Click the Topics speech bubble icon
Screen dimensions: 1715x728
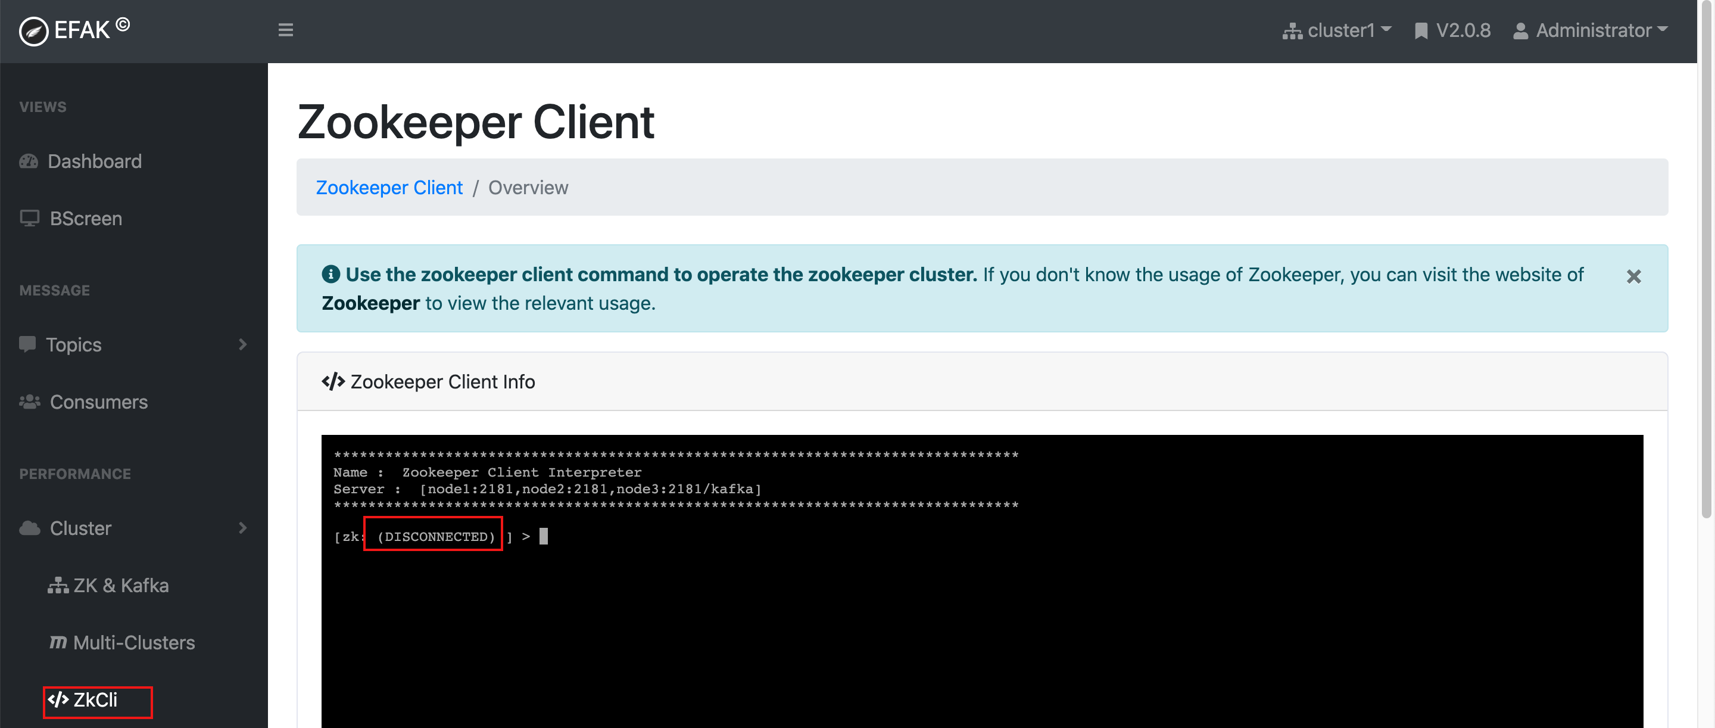[27, 344]
